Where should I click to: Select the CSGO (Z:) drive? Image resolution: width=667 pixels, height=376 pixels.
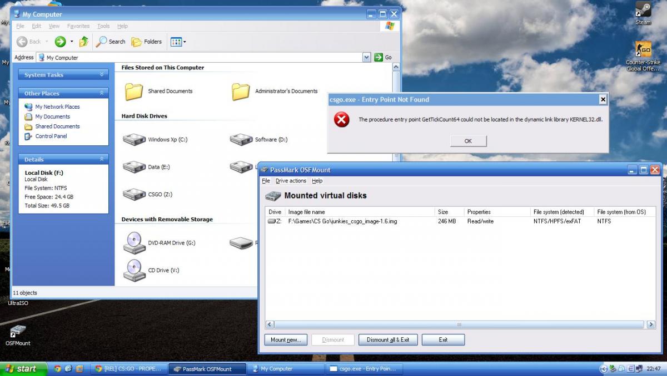148,194
